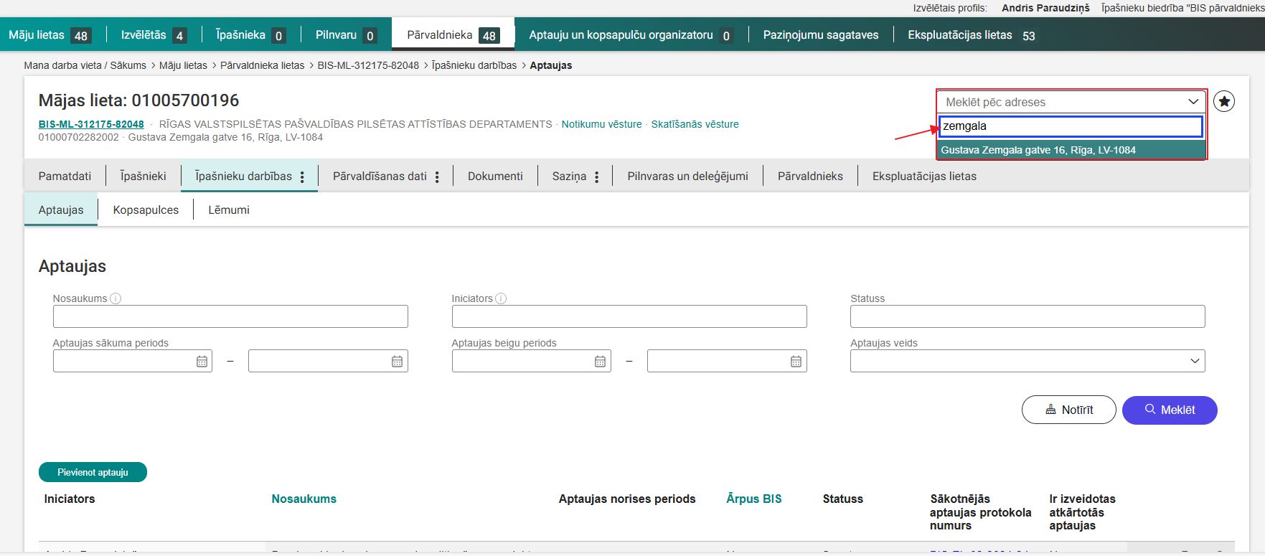Click info icon next to Nosaukums label
The width and height of the screenshot is (1265, 556).
pos(116,298)
